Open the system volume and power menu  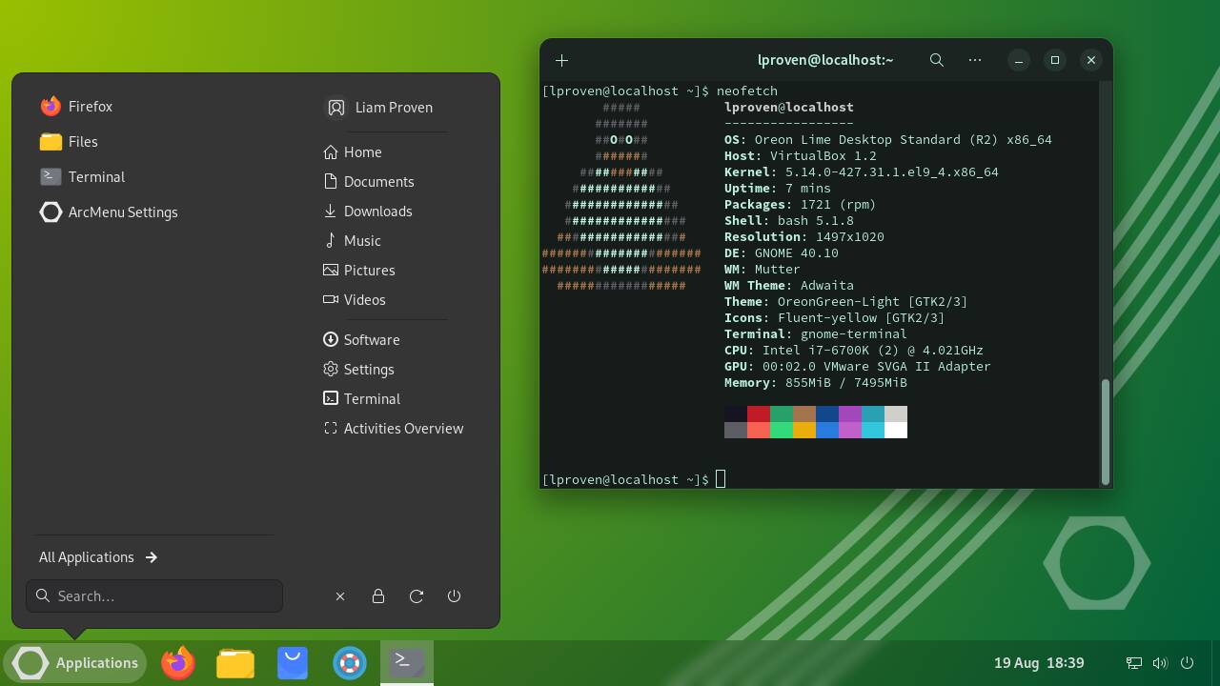pyautogui.click(x=1160, y=663)
